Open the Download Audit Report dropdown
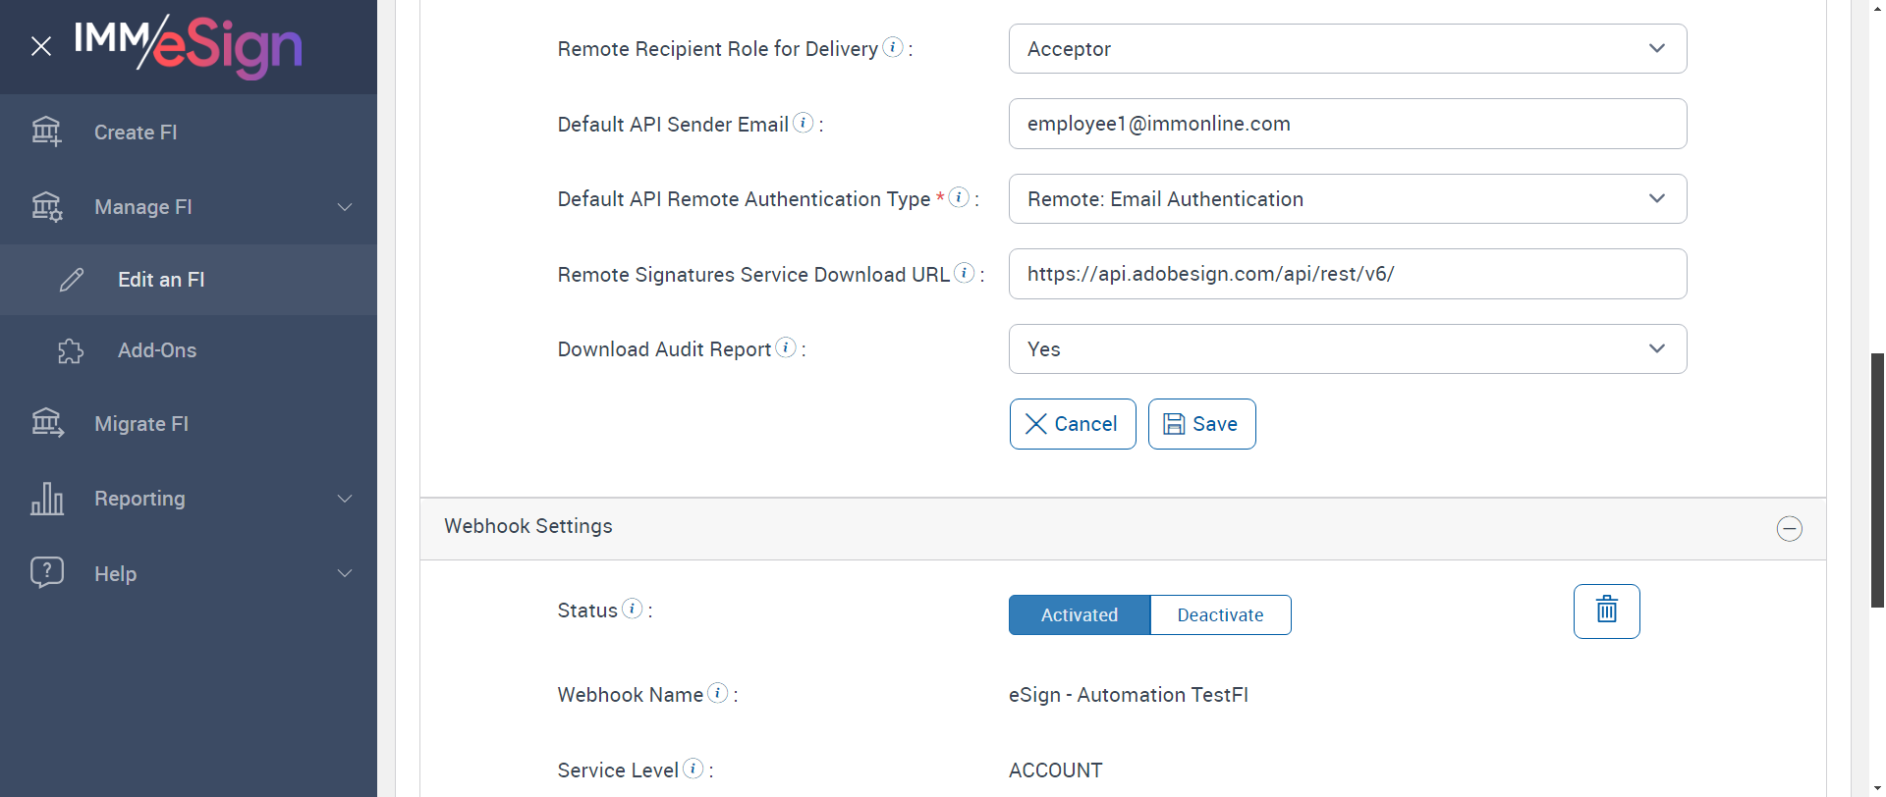Viewport: 1886px width, 797px height. click(1347, 349)
